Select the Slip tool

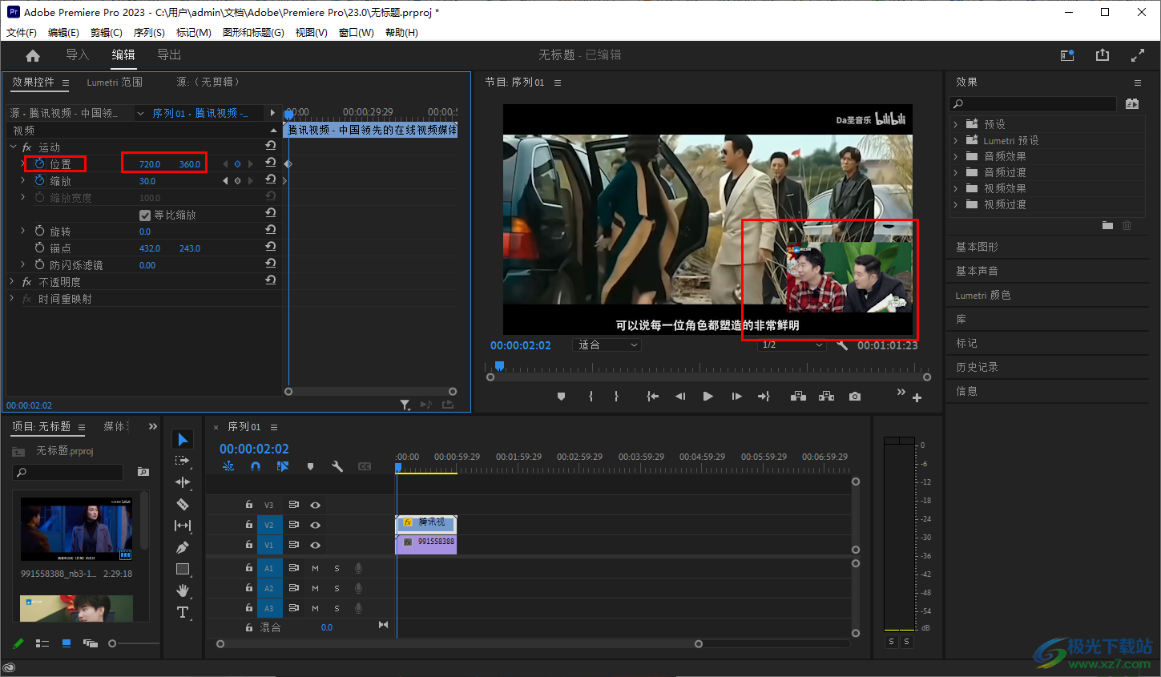point(183,526)
